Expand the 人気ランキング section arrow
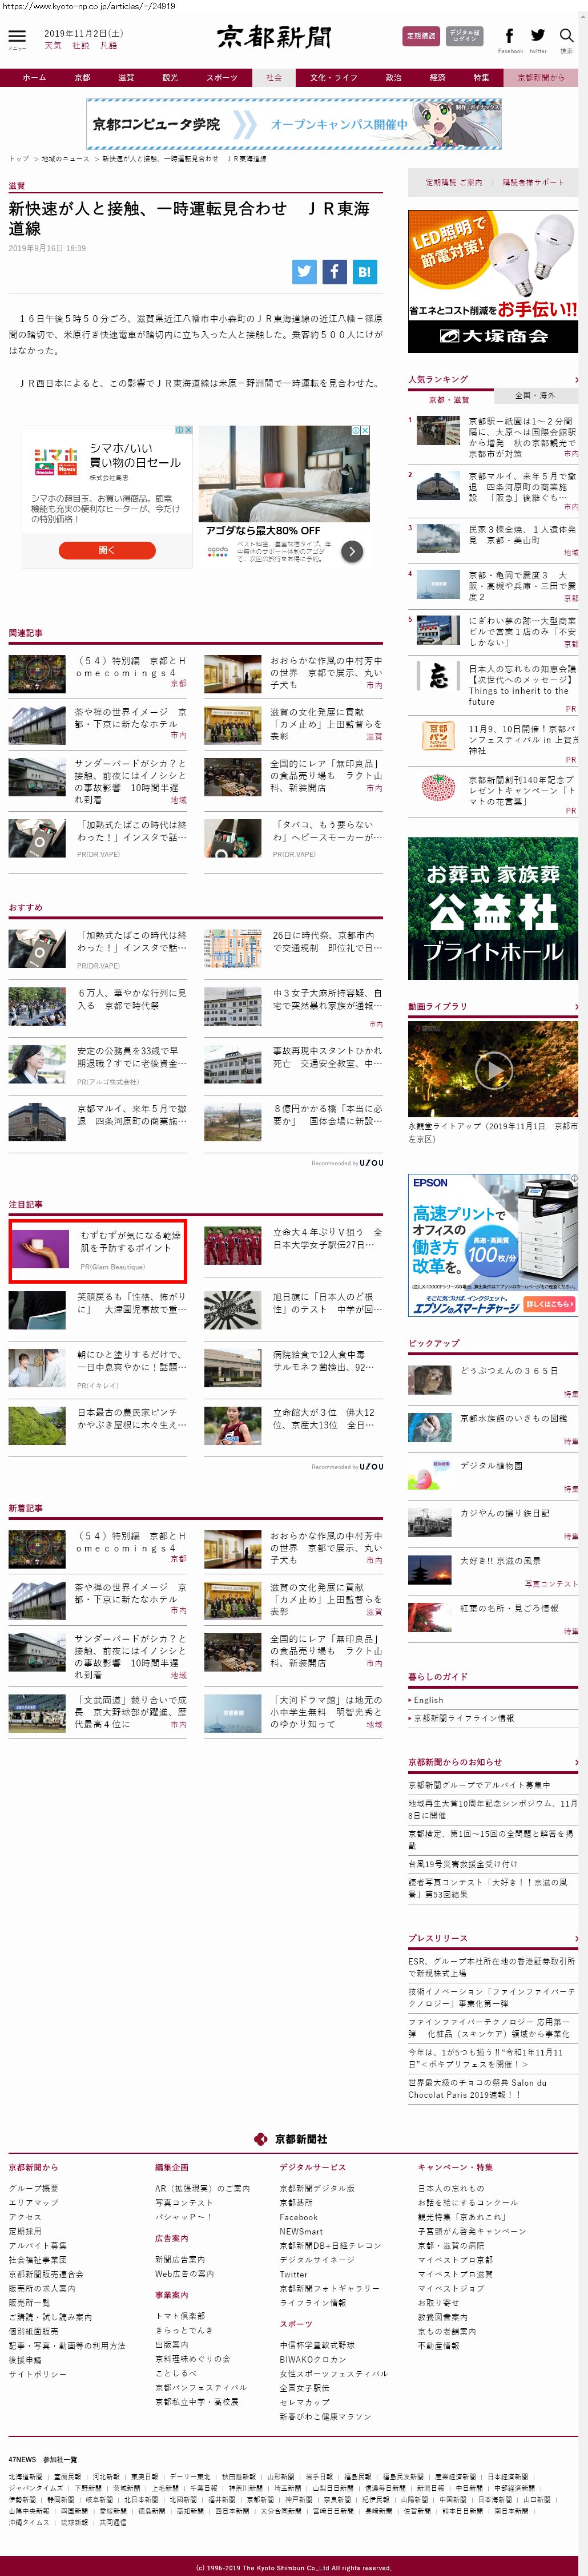The image size is (588, 2576). [x=576, y=380]
